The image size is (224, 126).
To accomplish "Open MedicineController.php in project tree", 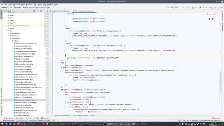I will click(24, 79).
